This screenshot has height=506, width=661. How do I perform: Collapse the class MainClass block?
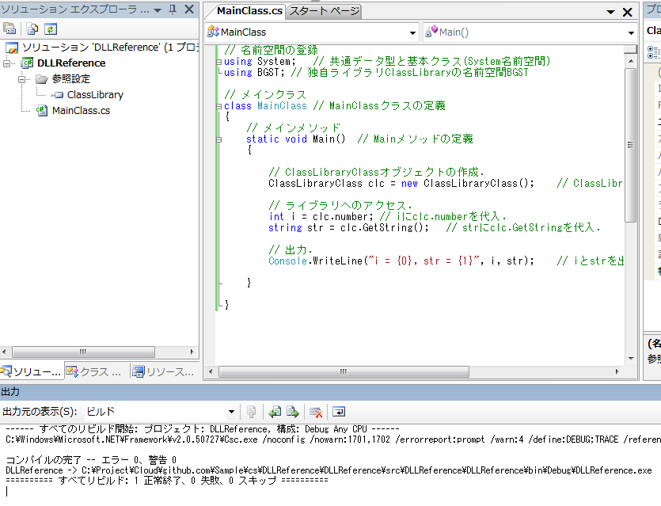tap(218, 106)
